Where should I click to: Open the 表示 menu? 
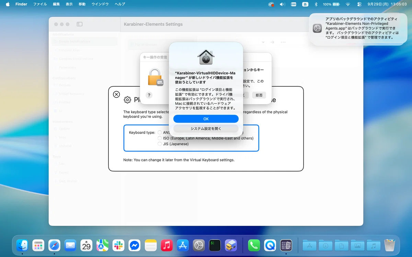click(x=69, y=4)
